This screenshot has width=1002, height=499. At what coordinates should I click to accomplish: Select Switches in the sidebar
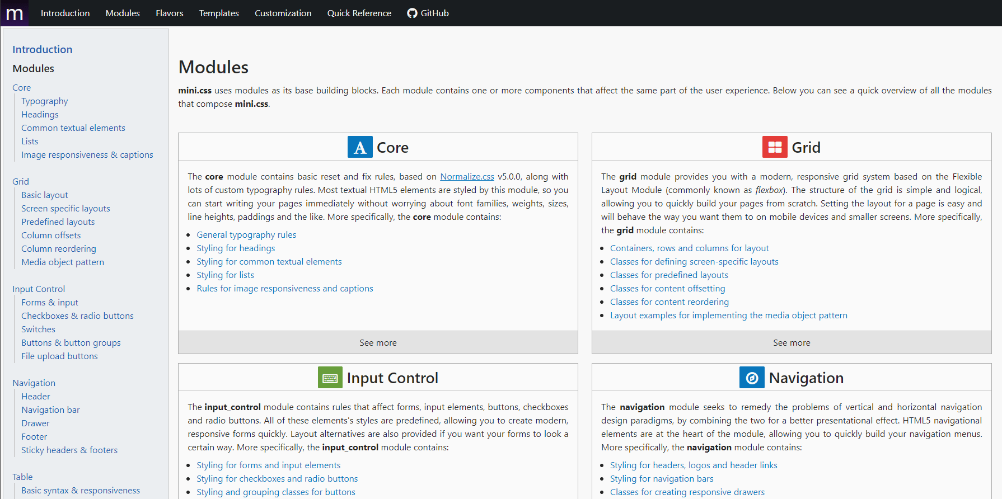point(38,329)
